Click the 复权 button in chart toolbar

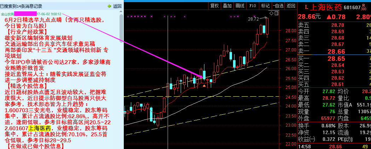(215, 6)
